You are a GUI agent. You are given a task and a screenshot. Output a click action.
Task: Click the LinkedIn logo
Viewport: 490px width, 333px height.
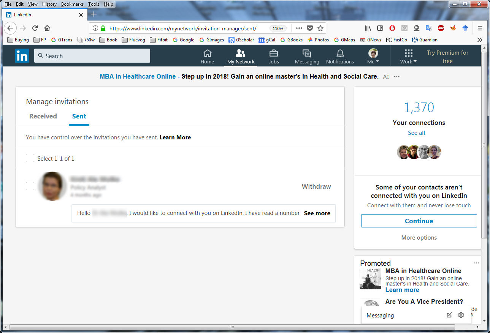click(22, 55)
